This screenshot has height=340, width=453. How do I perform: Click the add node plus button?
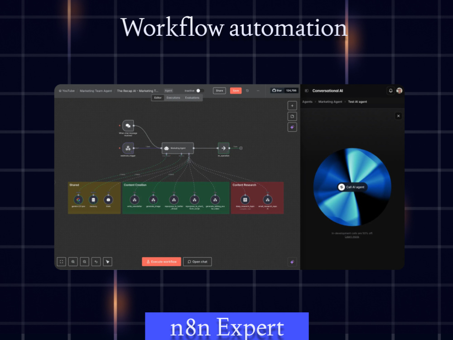point(292,106)
